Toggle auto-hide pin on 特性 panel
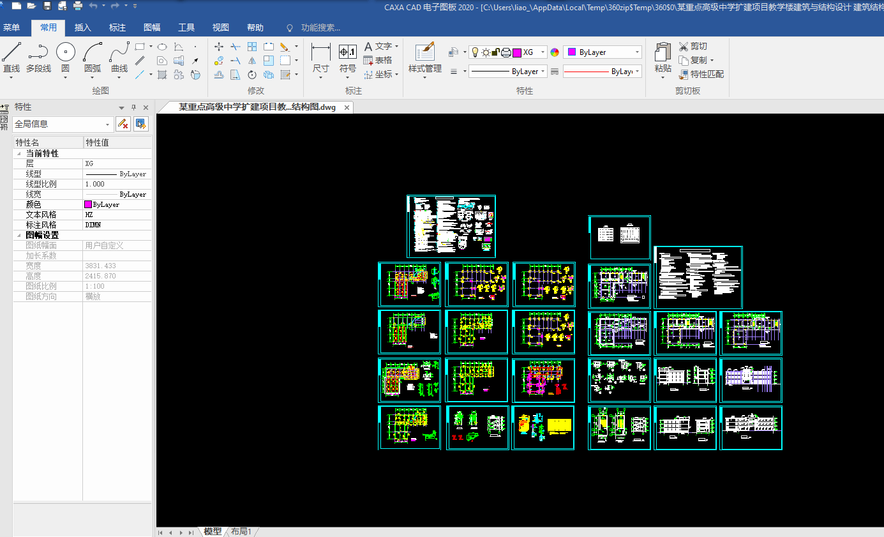The height and width of the screenshot is (537, 884). coord(133,107)
